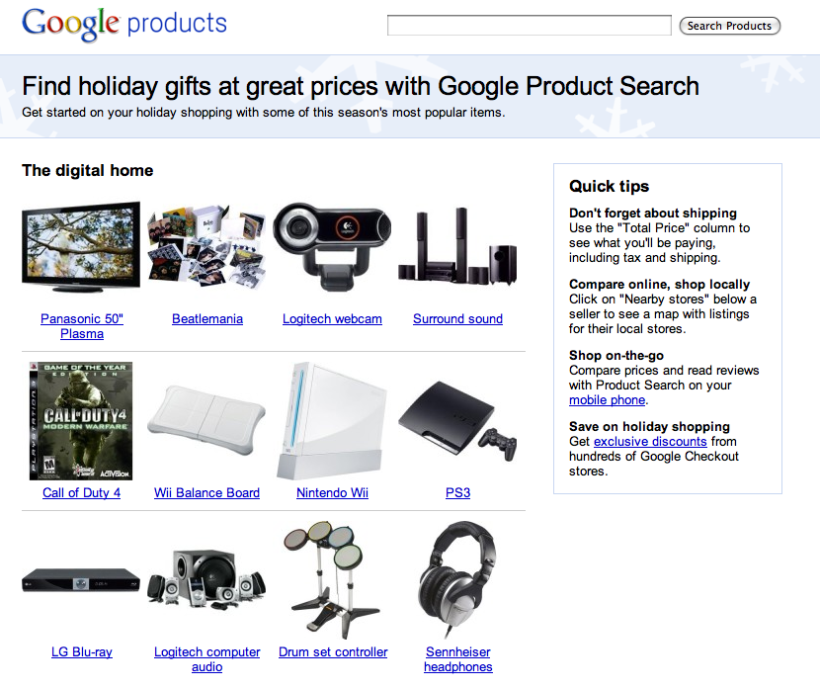Click the "Surround sound" text link
The image size is (820, 688).
coord(457,319)
